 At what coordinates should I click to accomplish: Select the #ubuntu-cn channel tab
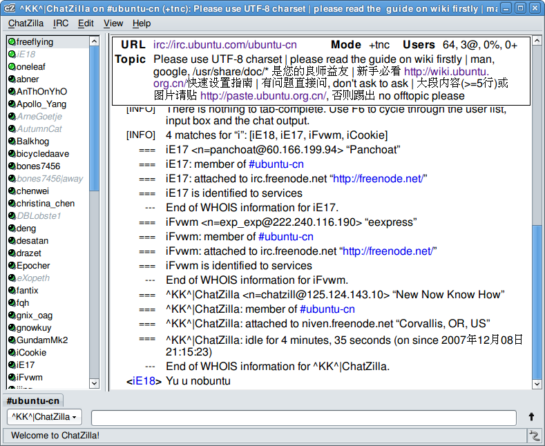point(33,401)
